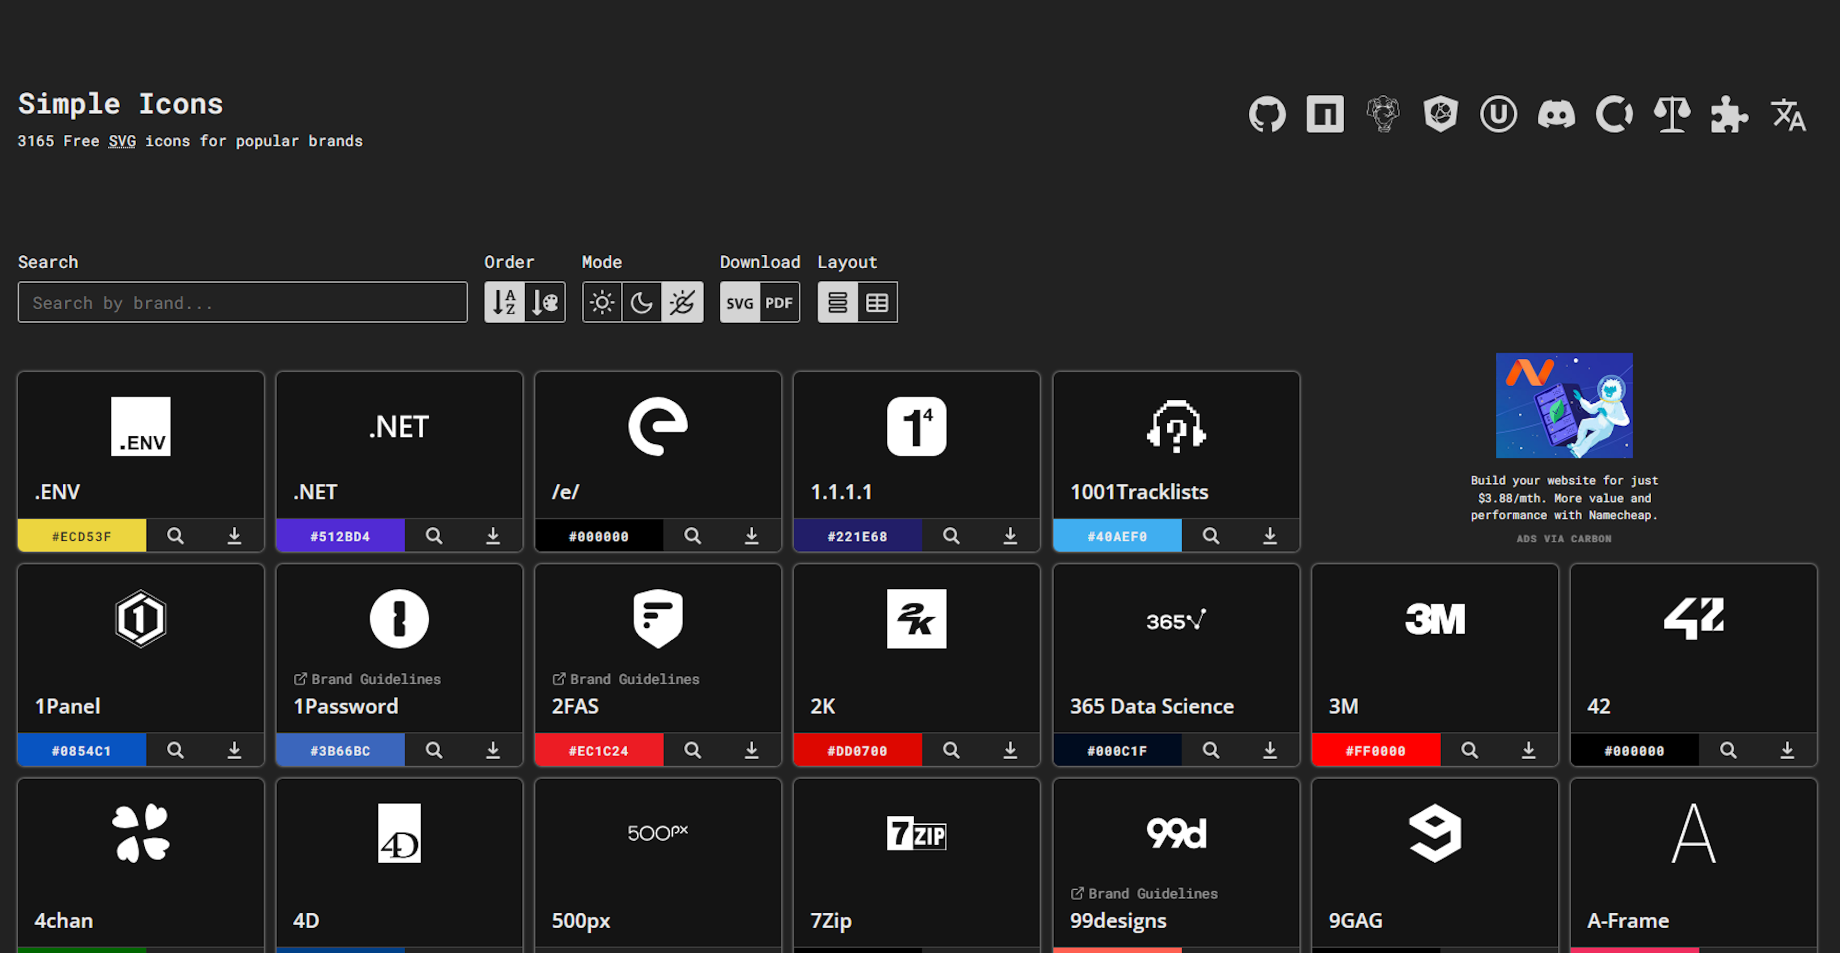The height and width of the screenshot is (953, 1840).
Task: Download the /e/ icon
Action: point(751,536)
